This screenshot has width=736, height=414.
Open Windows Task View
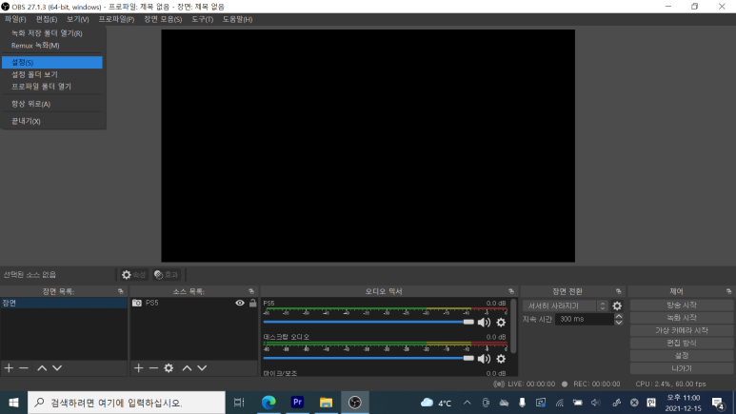(239, 403)
